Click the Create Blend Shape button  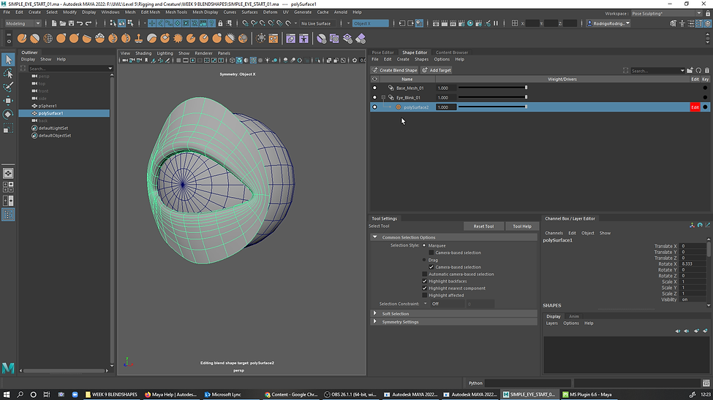tap(394, 70)
